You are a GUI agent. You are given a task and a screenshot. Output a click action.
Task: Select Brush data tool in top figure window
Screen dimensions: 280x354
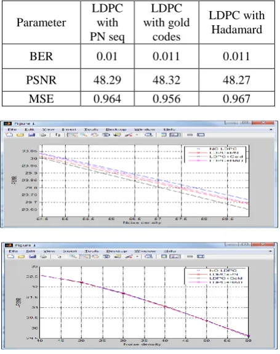coord(129,135)
